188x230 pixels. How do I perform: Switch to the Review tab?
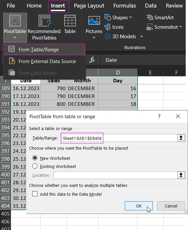click(174, 6)
